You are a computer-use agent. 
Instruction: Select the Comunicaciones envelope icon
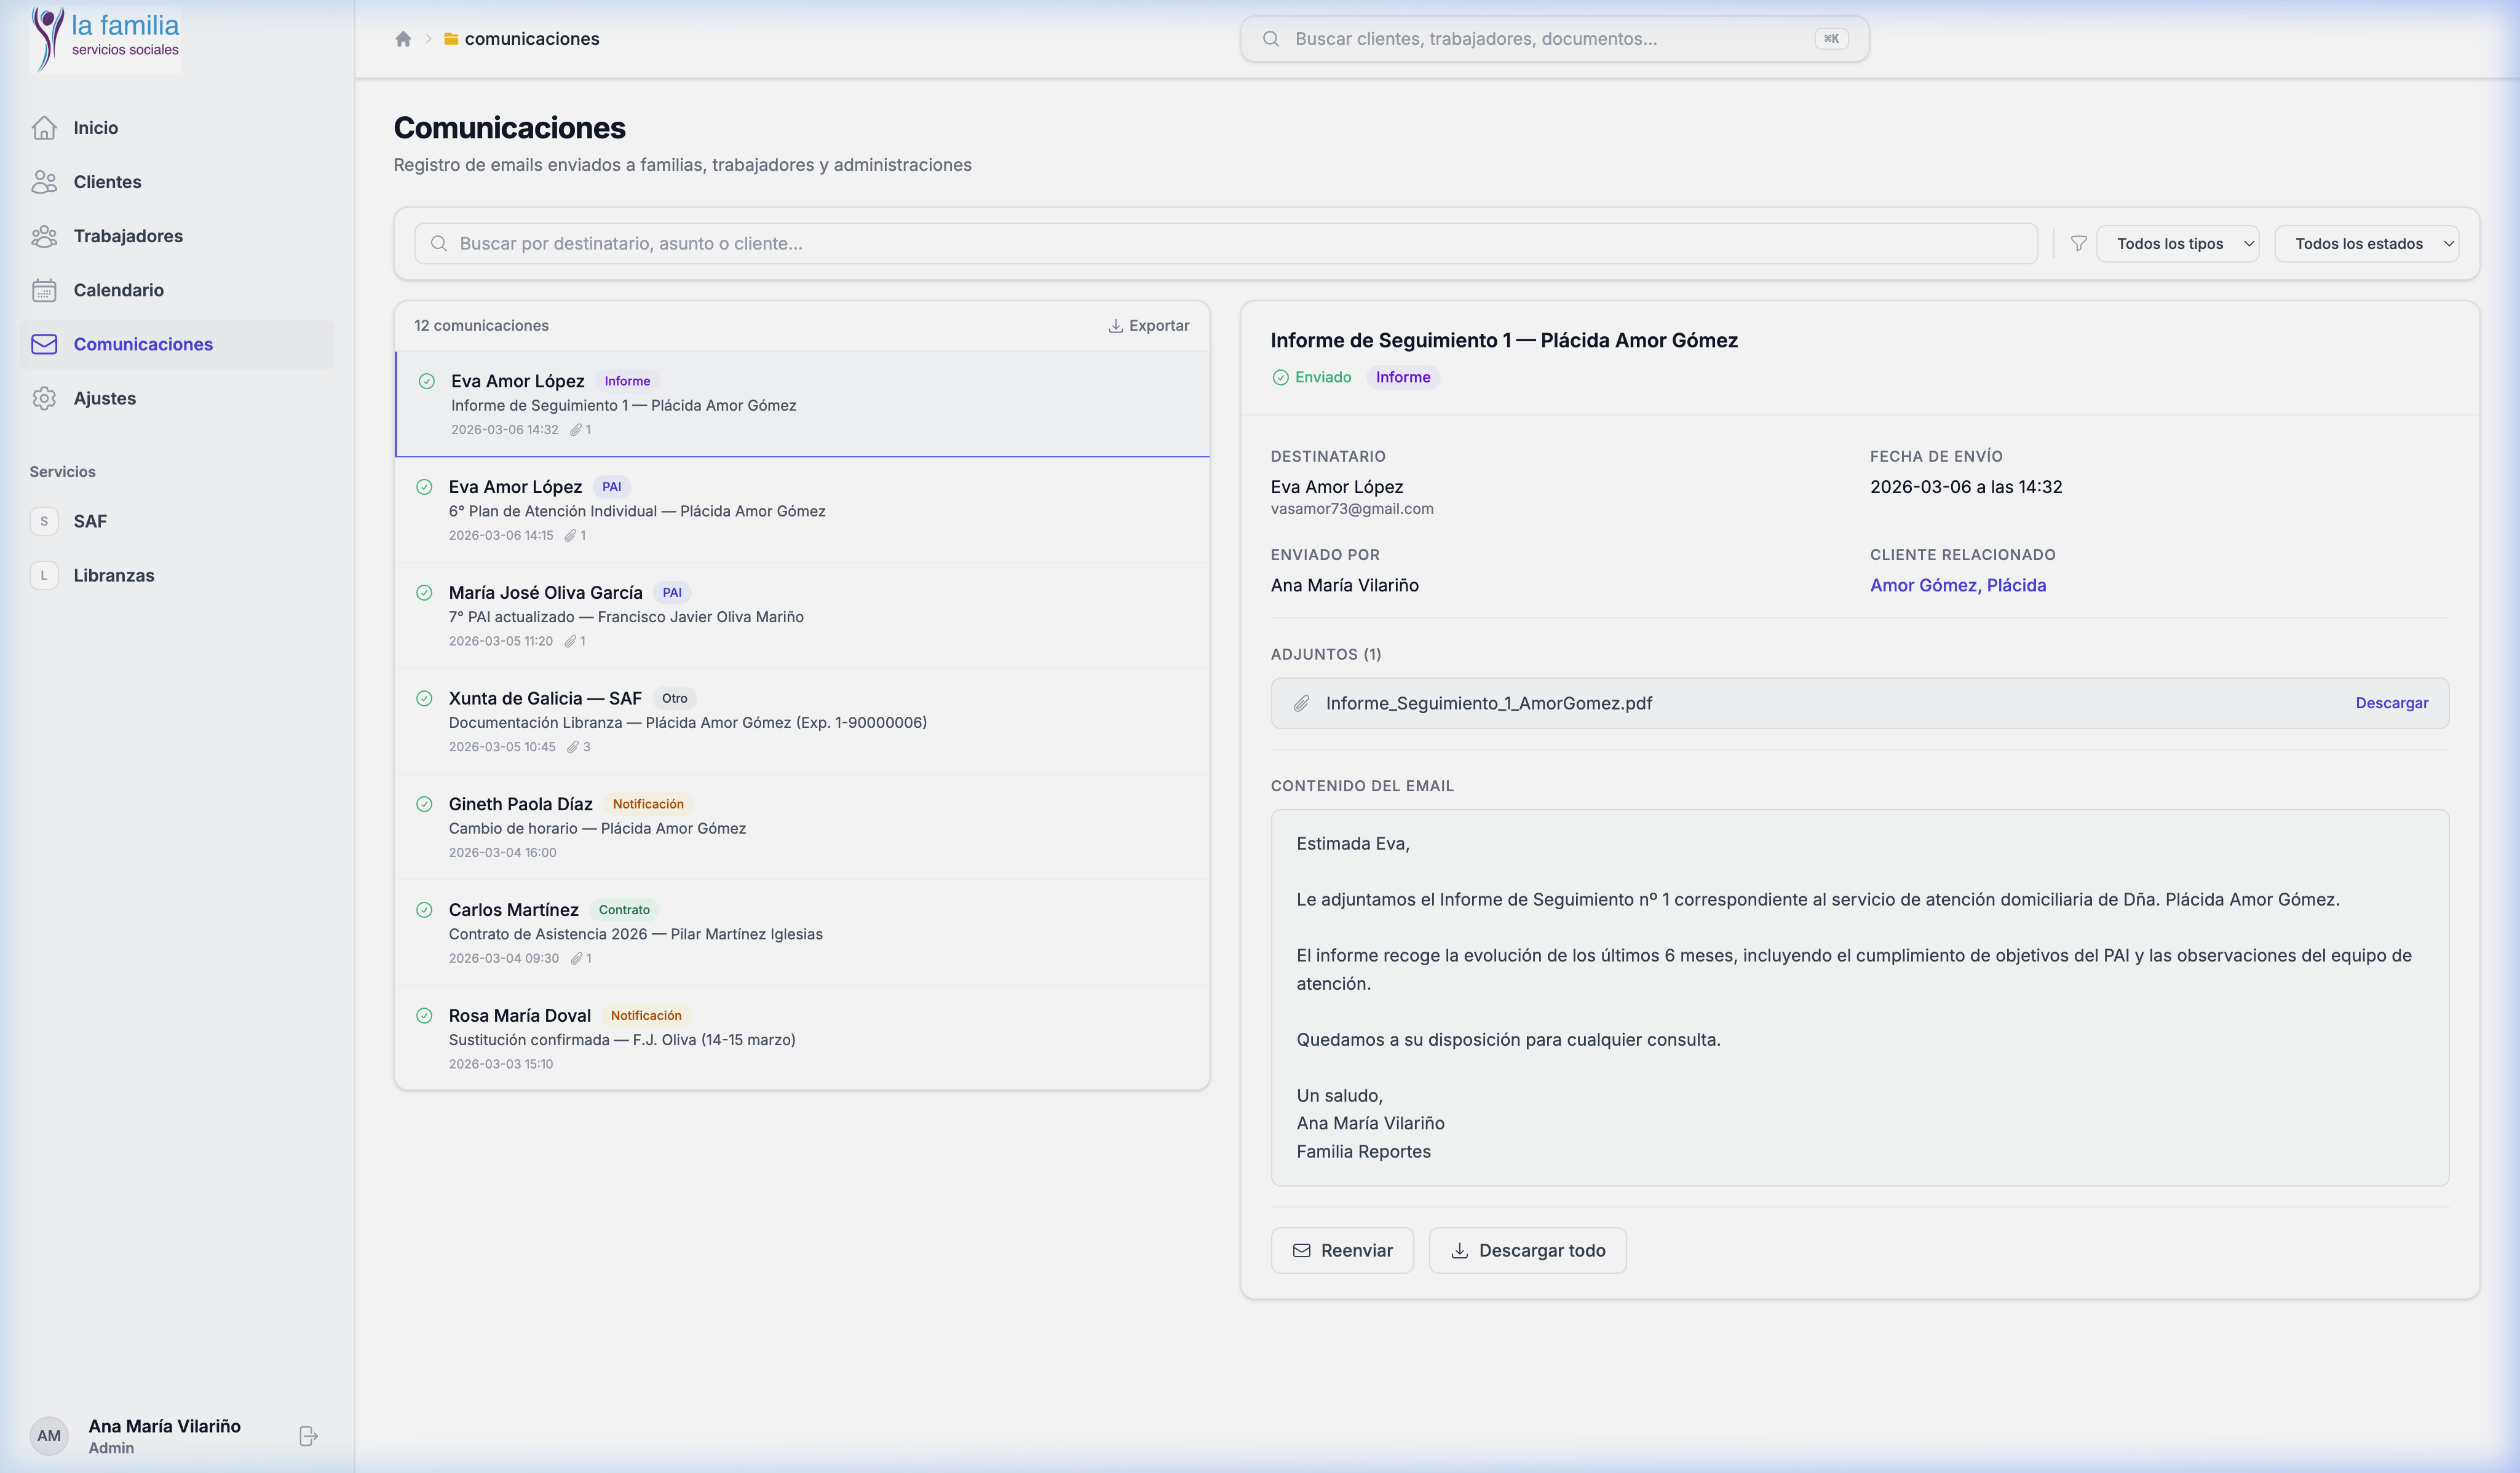pos(45,344)
